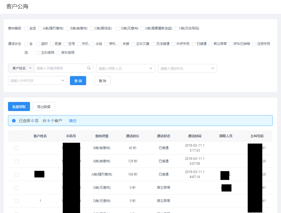This screenshot has height=213, width=281.
Task: Toggle the select-all checkbox in table header
Action: coord(17,136)
